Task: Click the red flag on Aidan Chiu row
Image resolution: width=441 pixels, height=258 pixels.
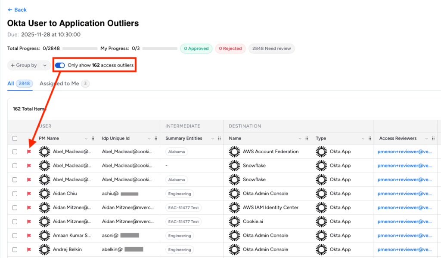Action: [x=29, y=194]
